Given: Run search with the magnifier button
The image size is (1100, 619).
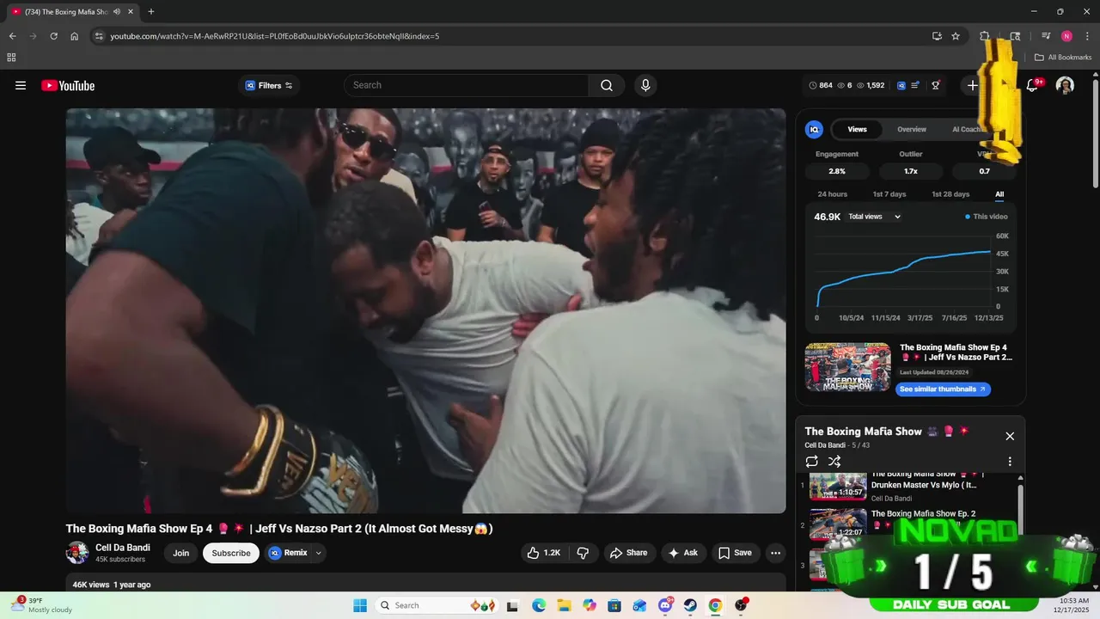Looking at the screenshot, I should 607,85.
